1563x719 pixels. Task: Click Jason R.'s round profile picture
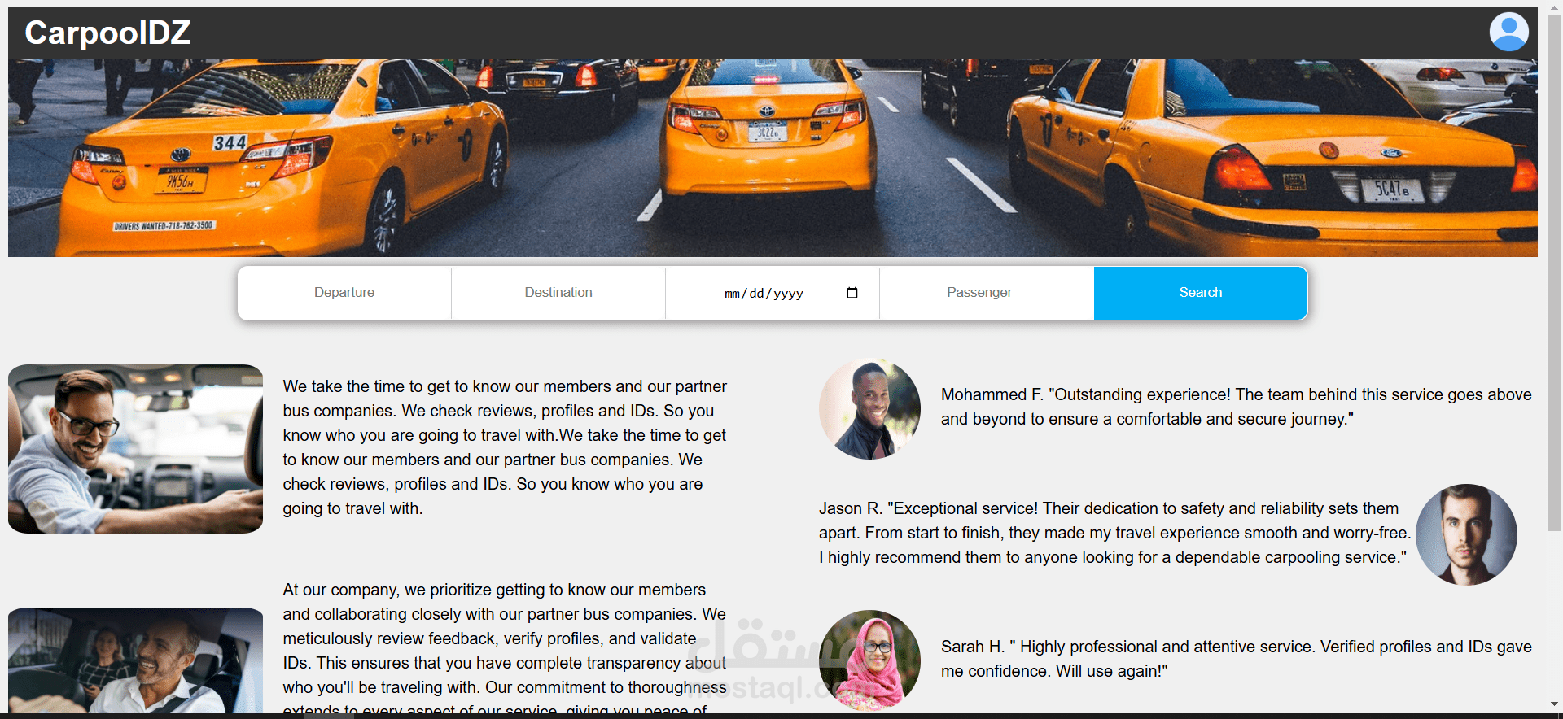point(1466,534)
